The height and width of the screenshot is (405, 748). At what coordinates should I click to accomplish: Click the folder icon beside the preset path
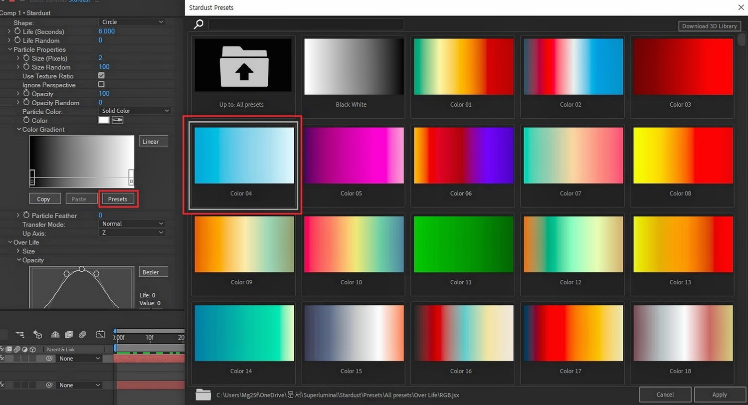tap(203, 395)
